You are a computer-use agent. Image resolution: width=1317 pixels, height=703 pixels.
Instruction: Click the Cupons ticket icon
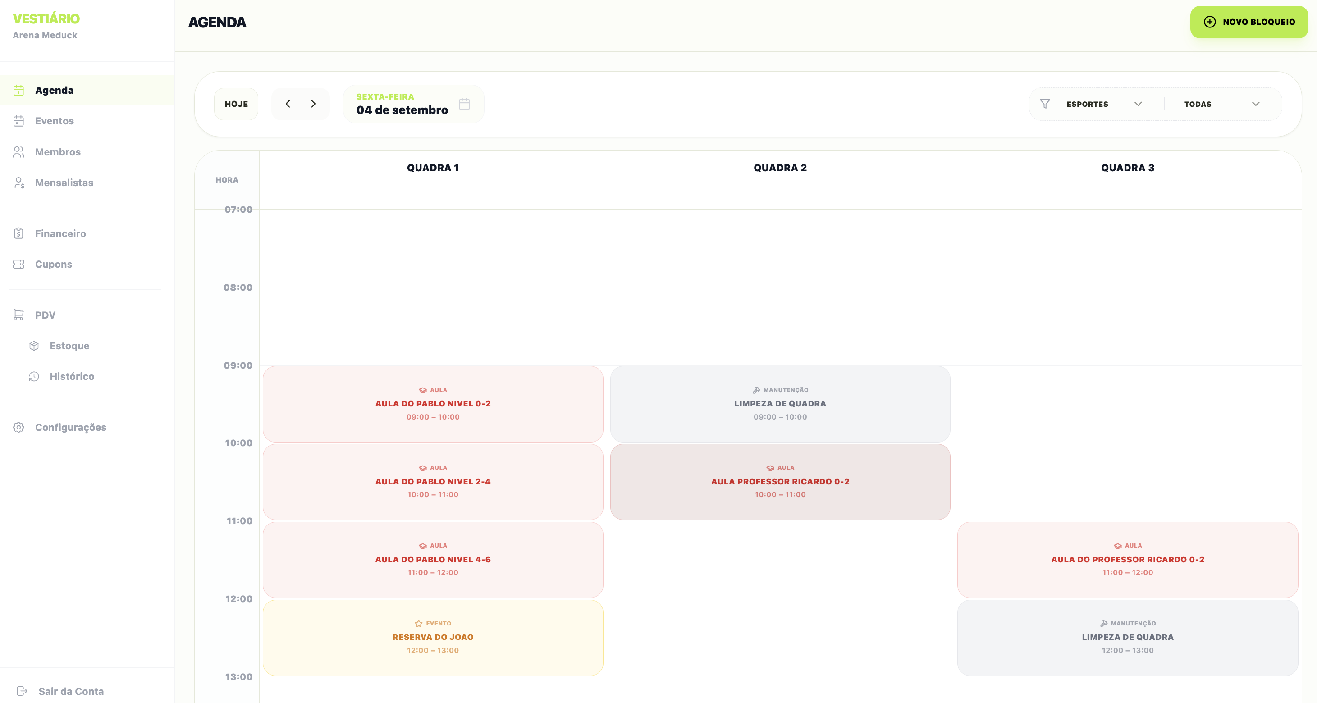click(x=19, y=265)
